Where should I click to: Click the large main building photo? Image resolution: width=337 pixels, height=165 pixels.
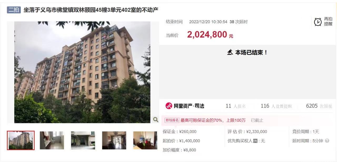pyautogui.click(x=82, y=72)
